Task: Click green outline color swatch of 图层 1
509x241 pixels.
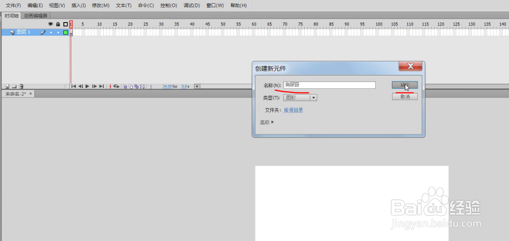Action: pyautogui.click(x=66, y=32)
